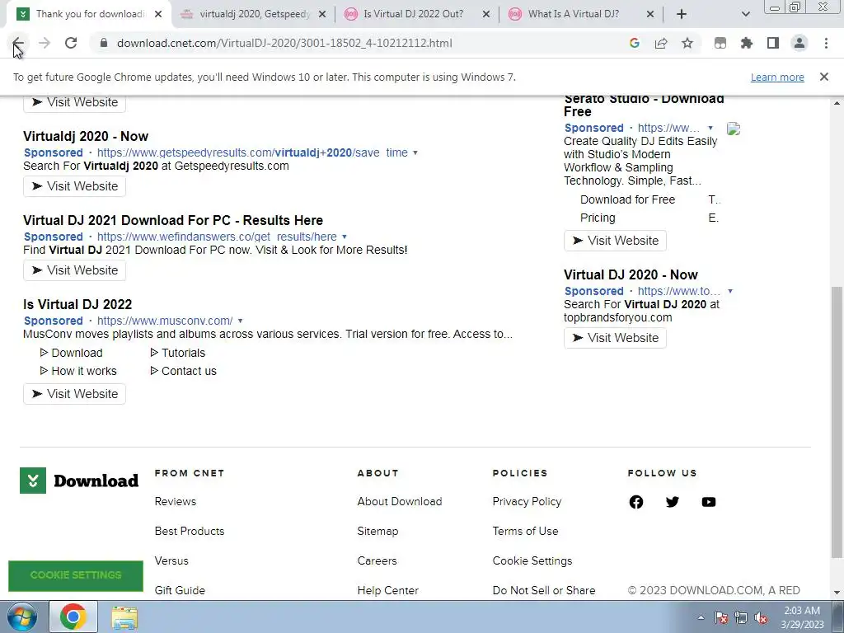The height and width of the screenshot is (633, 844).
Task: Click the muted volume tray icon
Action: (761, 618)
